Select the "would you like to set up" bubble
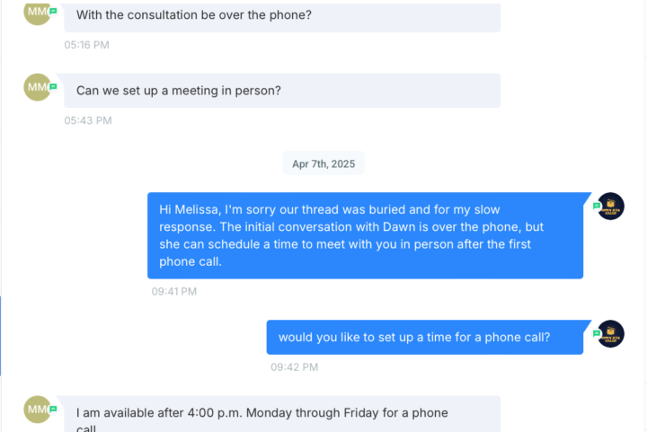Viewport: 647px width, 432px height. (424, 338)
